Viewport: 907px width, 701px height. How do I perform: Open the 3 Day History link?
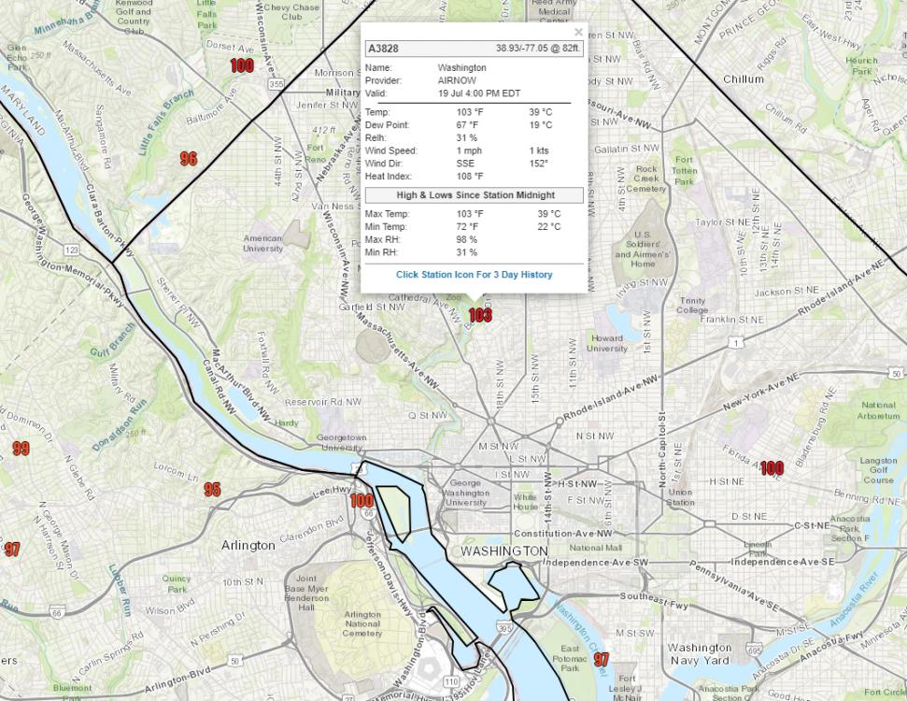pyautogui.click(x=474, y=275)
